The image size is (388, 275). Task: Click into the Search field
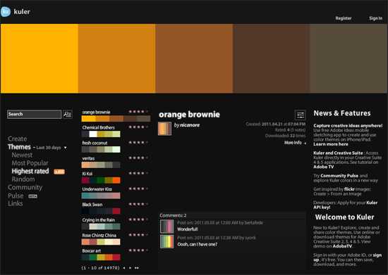point(34,114)
